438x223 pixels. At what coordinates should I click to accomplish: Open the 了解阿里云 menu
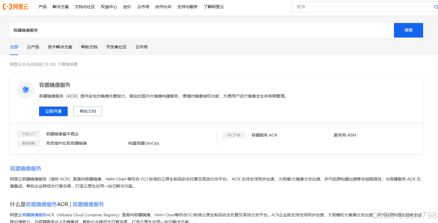click(x=214, y=7)
